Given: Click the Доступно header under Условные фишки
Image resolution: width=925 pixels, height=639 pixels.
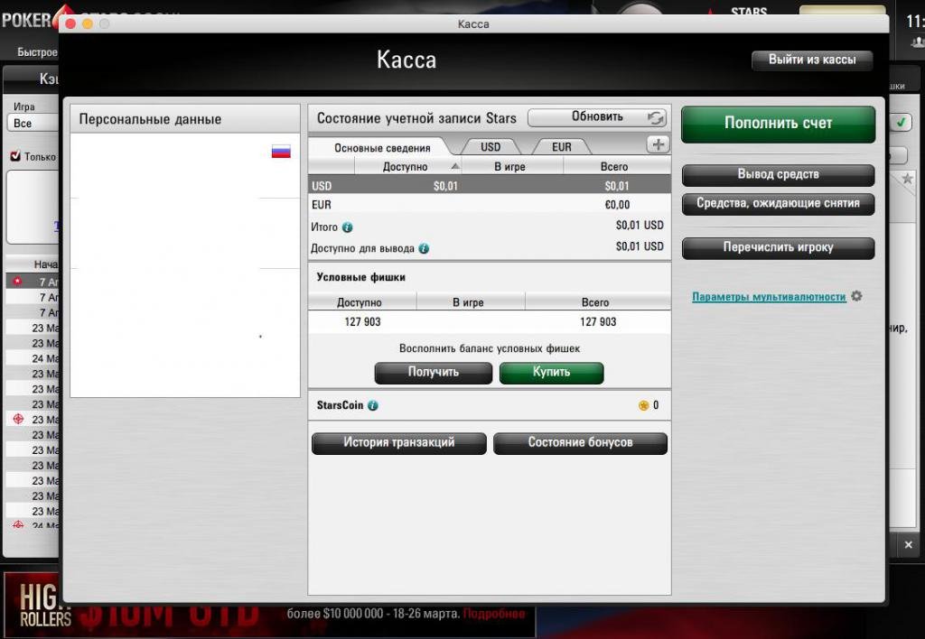Looking at the screenshot, I should click(360, 302).
